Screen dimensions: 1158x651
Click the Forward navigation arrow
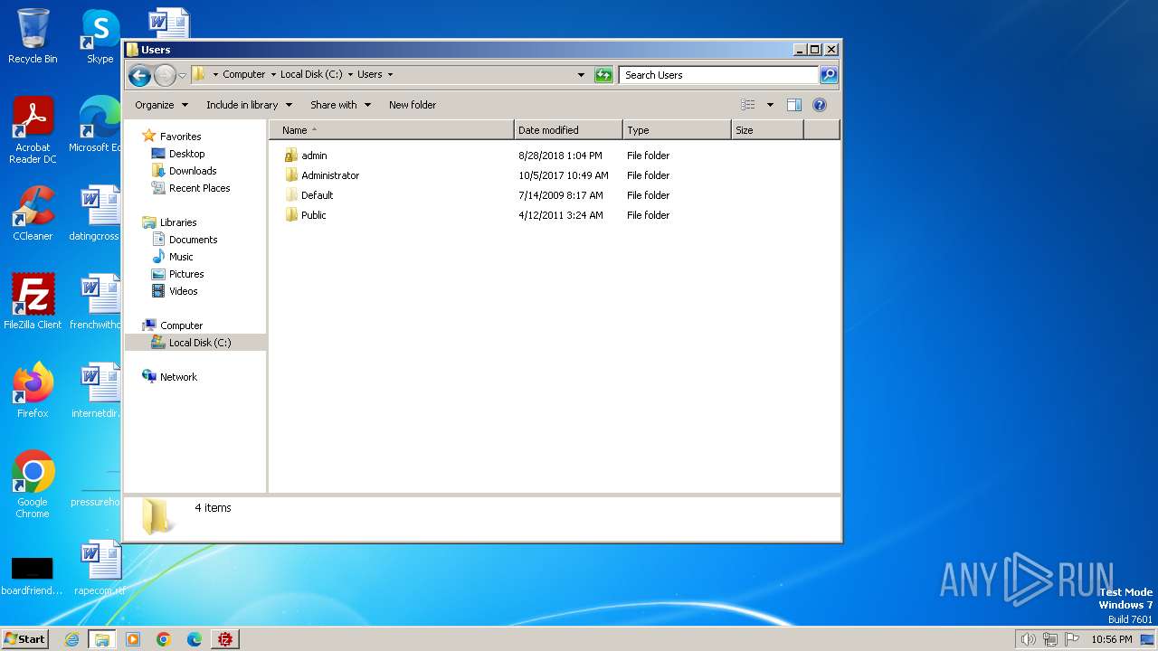(x=165, y=75)
